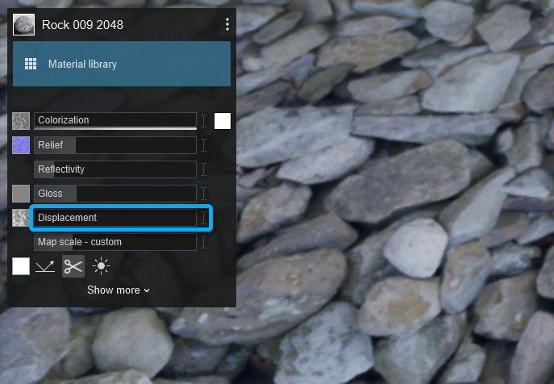Open the white color swatch beside Colorization
The height and width of the screenshot is (384, 554).
[x=223, y=121]
